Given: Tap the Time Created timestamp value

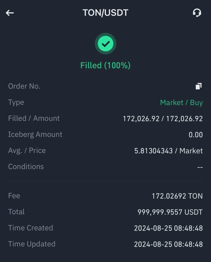Looking at the screenshot, I should tap(168, 228).
